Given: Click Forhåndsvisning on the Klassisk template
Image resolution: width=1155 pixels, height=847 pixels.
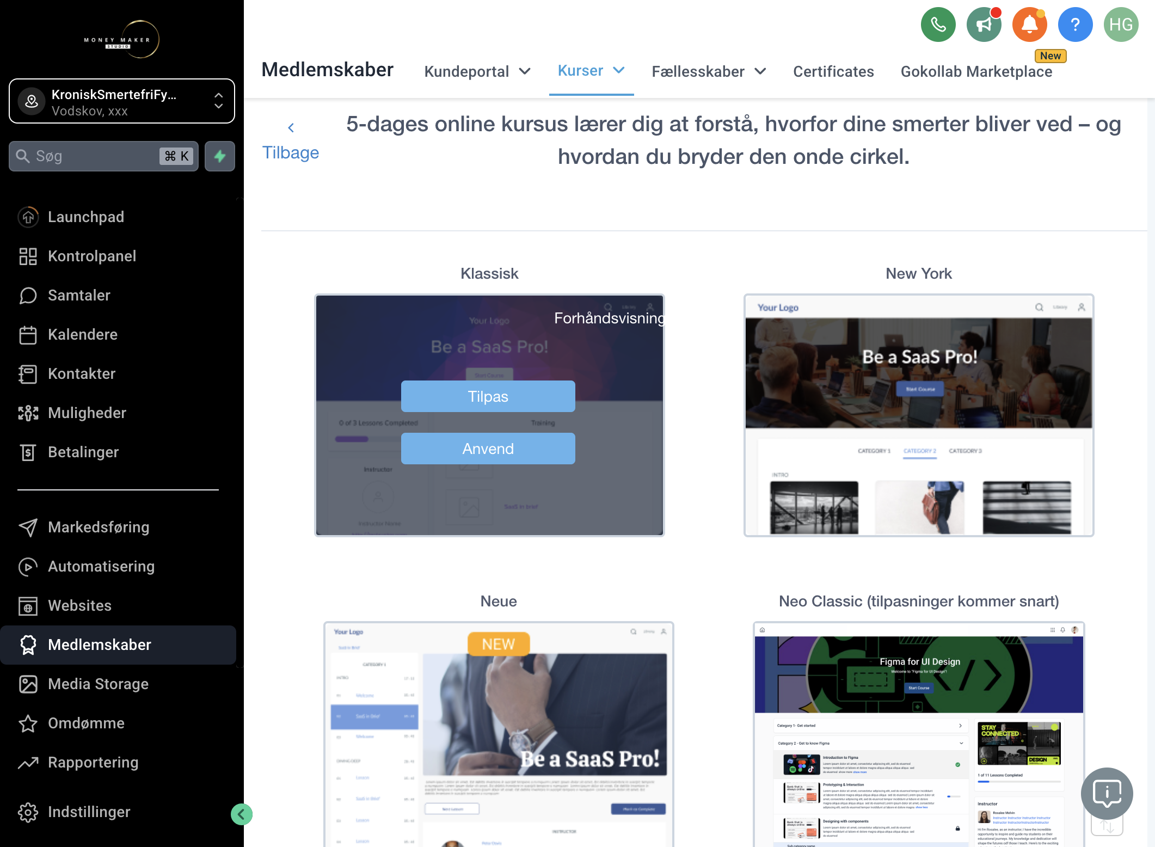Looking at the screenshot, I should click(x=609, y=318).
